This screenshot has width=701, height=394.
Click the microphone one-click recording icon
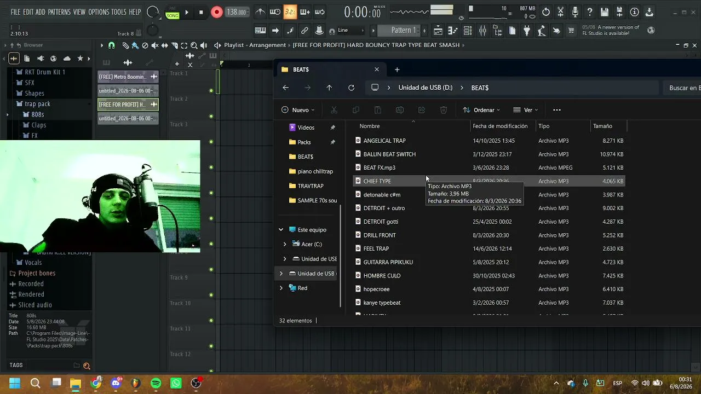tap(575, 12)
